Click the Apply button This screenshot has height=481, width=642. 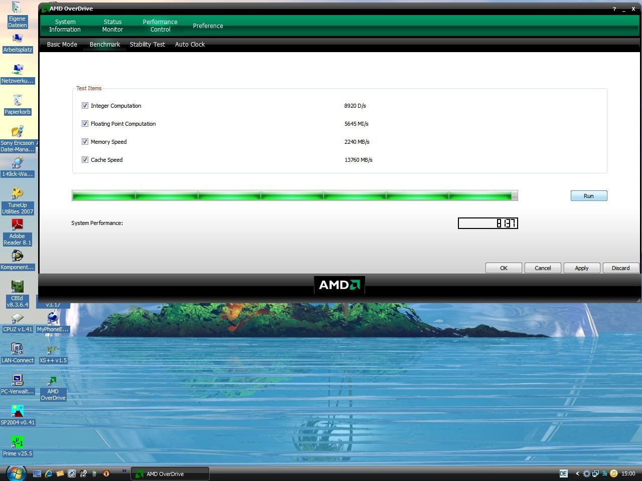582,268
